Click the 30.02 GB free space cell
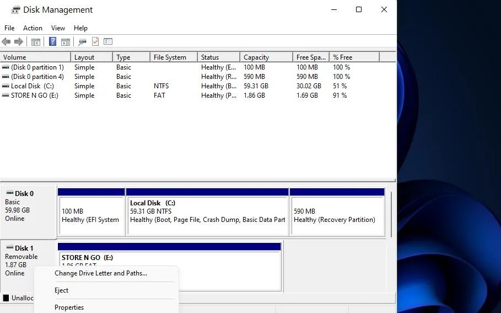This screenshot has height=313, width=501. click(309, 86)
